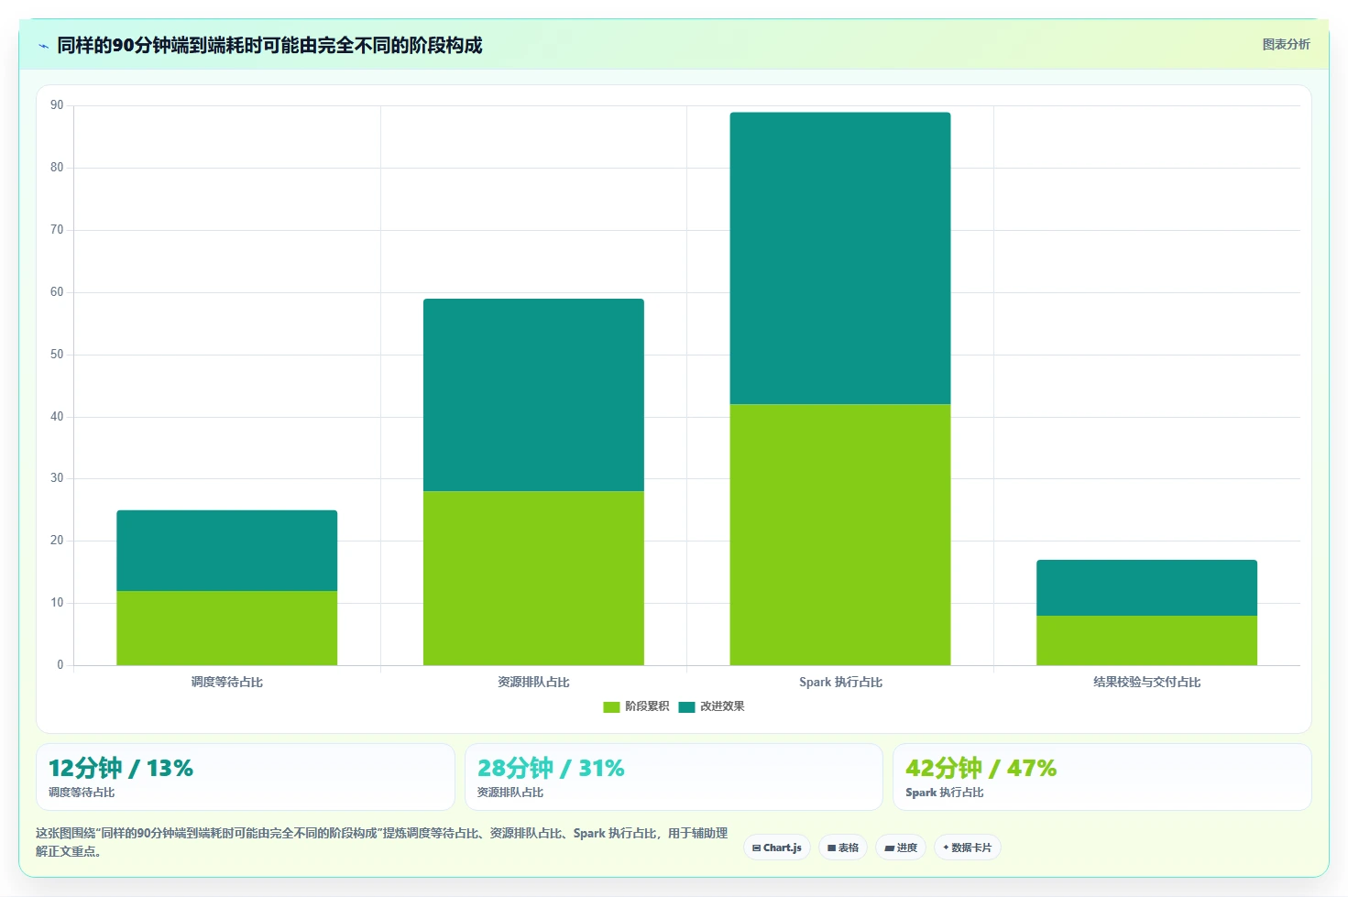
Task: Click the green segment of Spark 执行占比 bar
Action: click(x=840, y=534)
